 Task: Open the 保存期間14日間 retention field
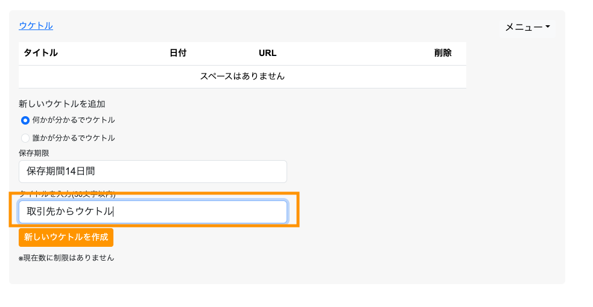153,172
